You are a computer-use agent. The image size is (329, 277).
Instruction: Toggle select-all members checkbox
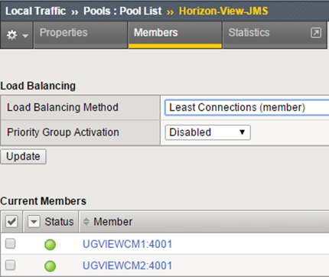pyautogui.click(x=11, y=221)
